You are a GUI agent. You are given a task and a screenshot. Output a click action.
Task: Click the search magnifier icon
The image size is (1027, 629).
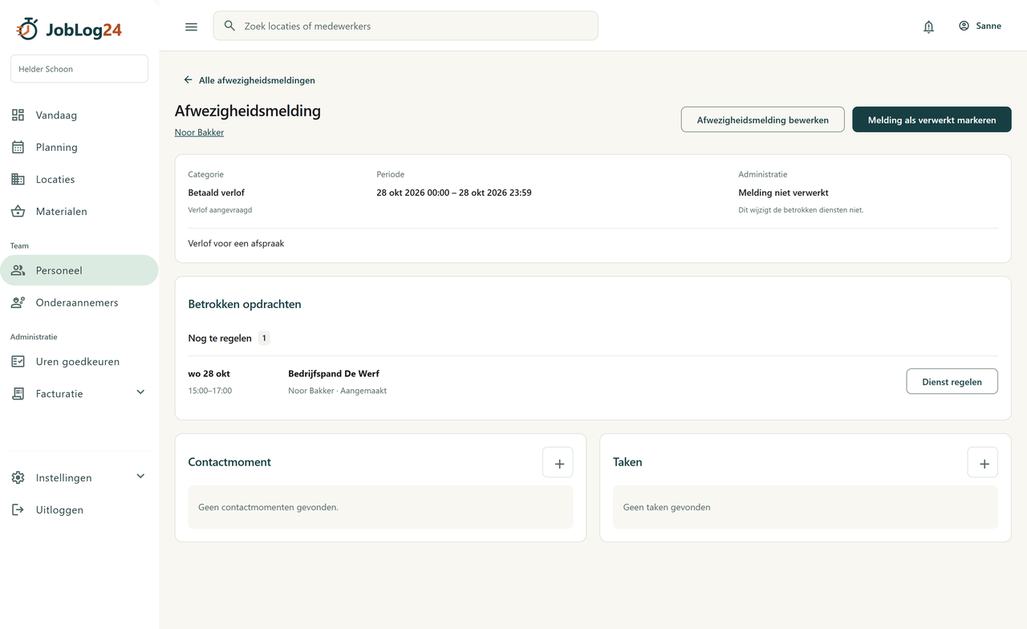[x=229, y=26]
